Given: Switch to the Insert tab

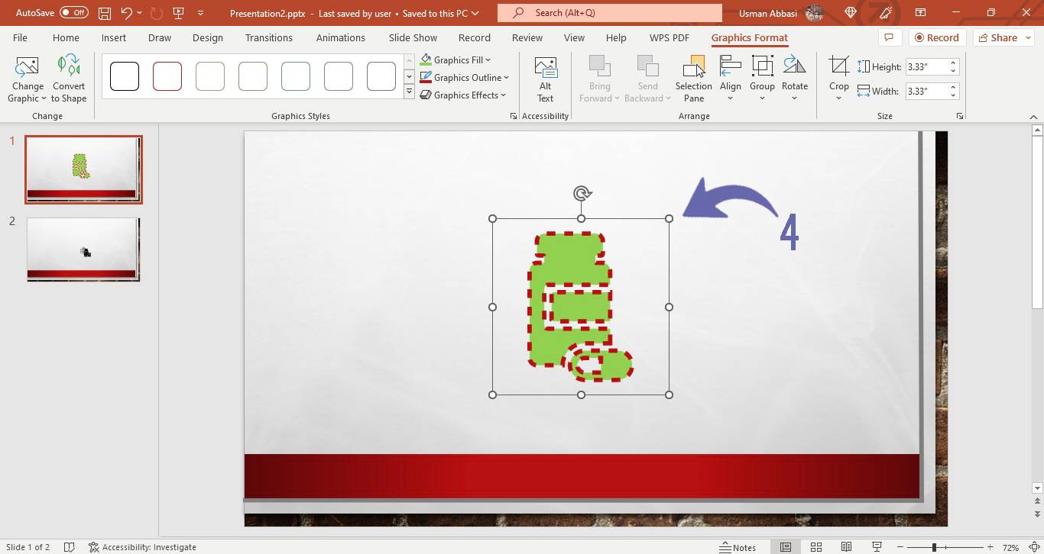Looking at the screenshot, I should tap(114, 37).
